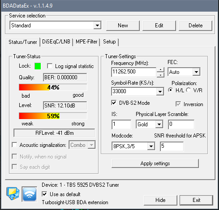The width and height of the screenshot is (219, 210).
Task: Enable Log signal statistic checkbox
Action: click(x=50, y=66)
